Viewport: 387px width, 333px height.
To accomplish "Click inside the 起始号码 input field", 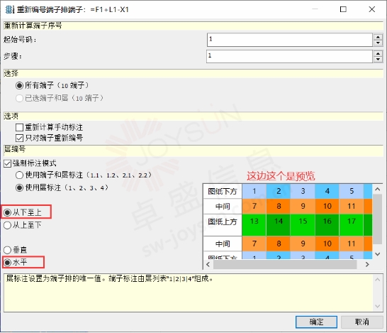I will (x=289, y=40).
